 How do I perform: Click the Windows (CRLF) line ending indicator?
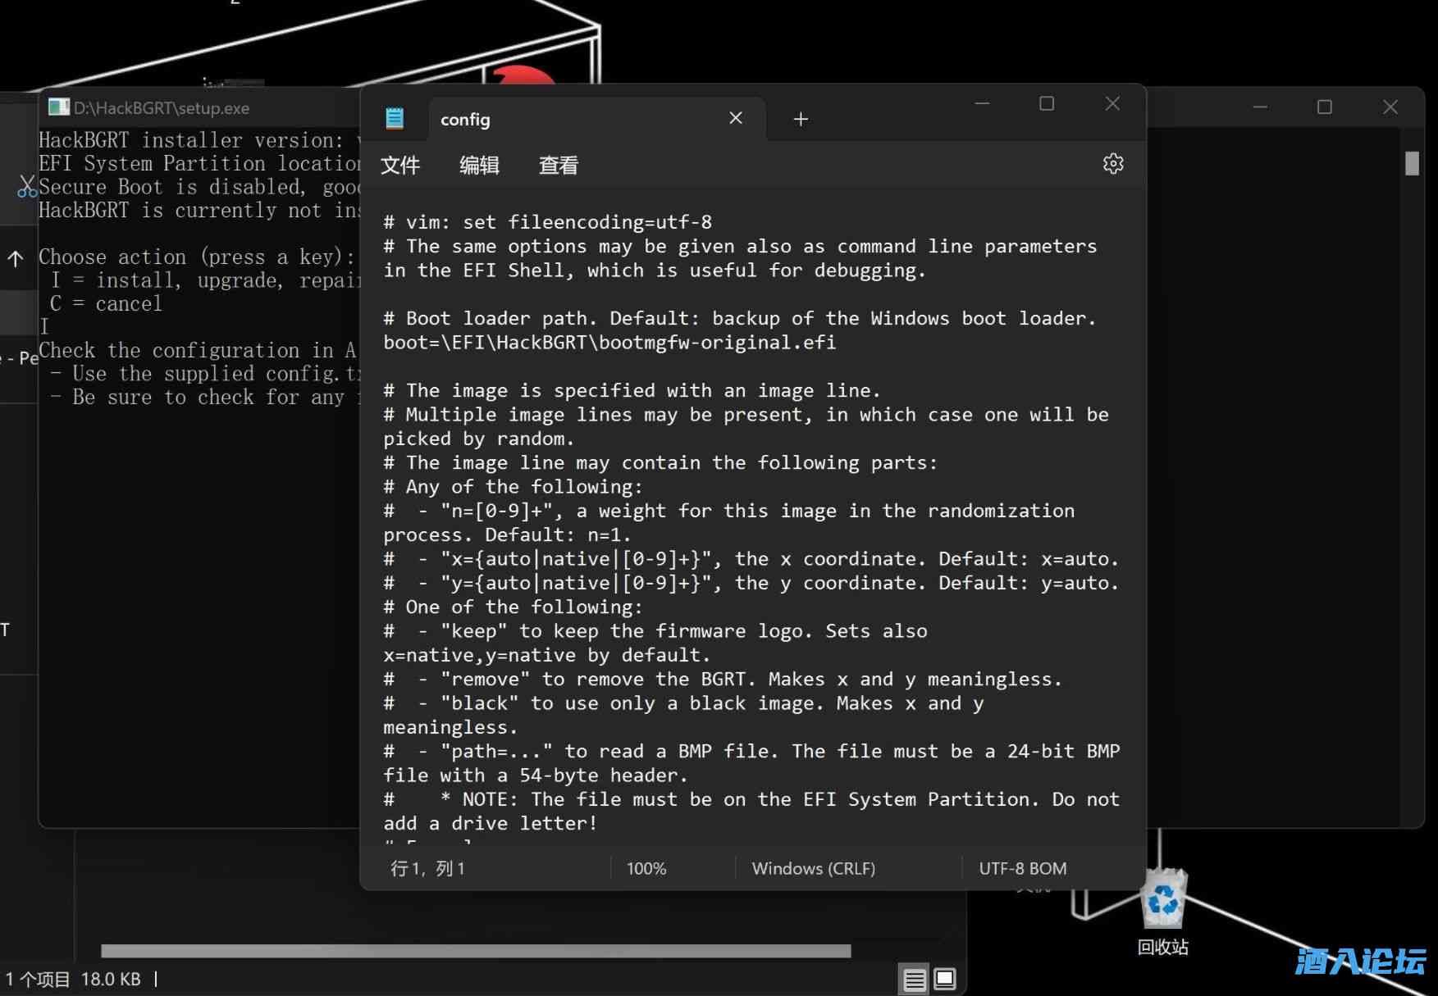pyautogui.click(x=813, y=869)
